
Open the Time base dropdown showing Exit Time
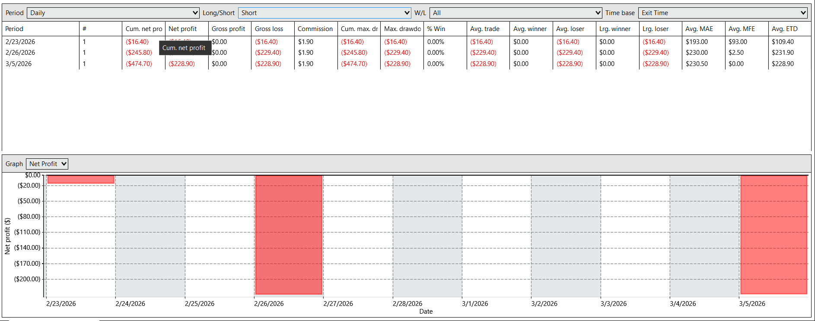723,13
